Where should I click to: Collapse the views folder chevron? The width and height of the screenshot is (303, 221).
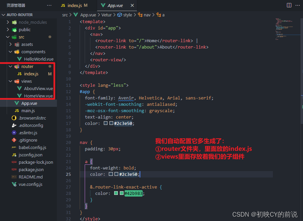pyautogui.click(x=10, y=81)
